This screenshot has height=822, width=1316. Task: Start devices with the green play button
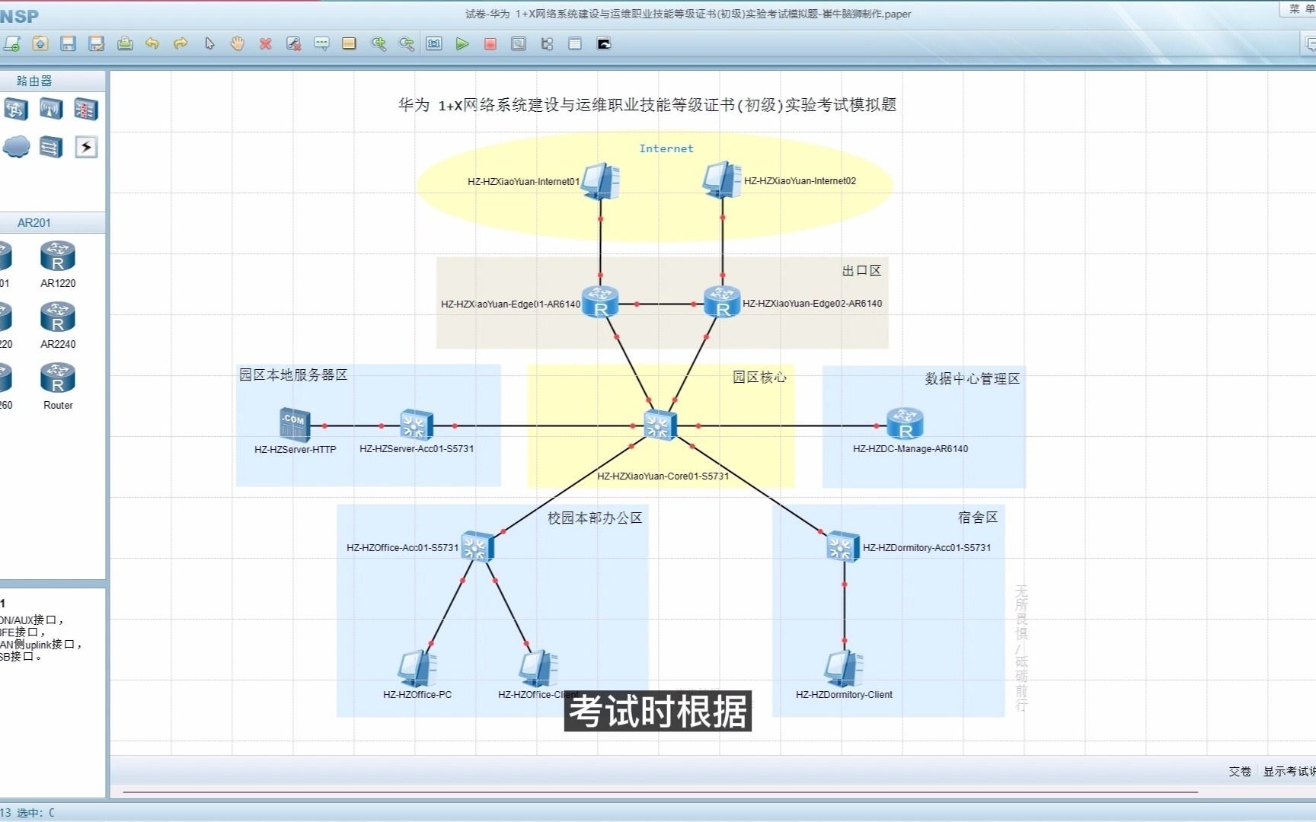[x=462, y=43]
